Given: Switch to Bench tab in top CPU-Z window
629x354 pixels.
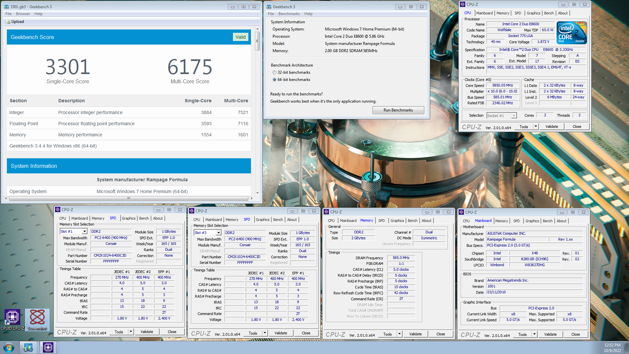Looking at the screenshot, I should pyautogui.click(x=549, y=13).
